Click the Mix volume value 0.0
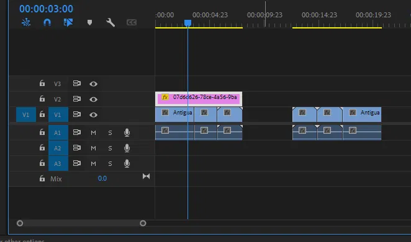Viewport: 411px width, 242px height. (102, 178)
